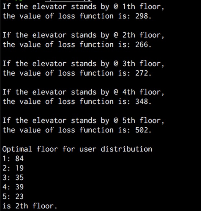This screenshot has width=201, height=211.
Task: Click the distribution line '5: 23'
Action: pos(13,196)
